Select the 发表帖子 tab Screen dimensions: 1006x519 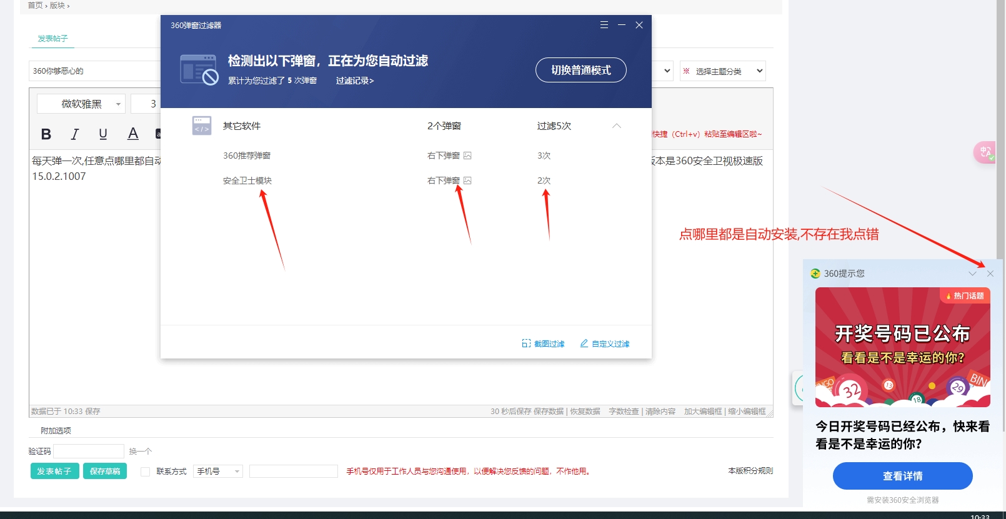click(52, 39)
